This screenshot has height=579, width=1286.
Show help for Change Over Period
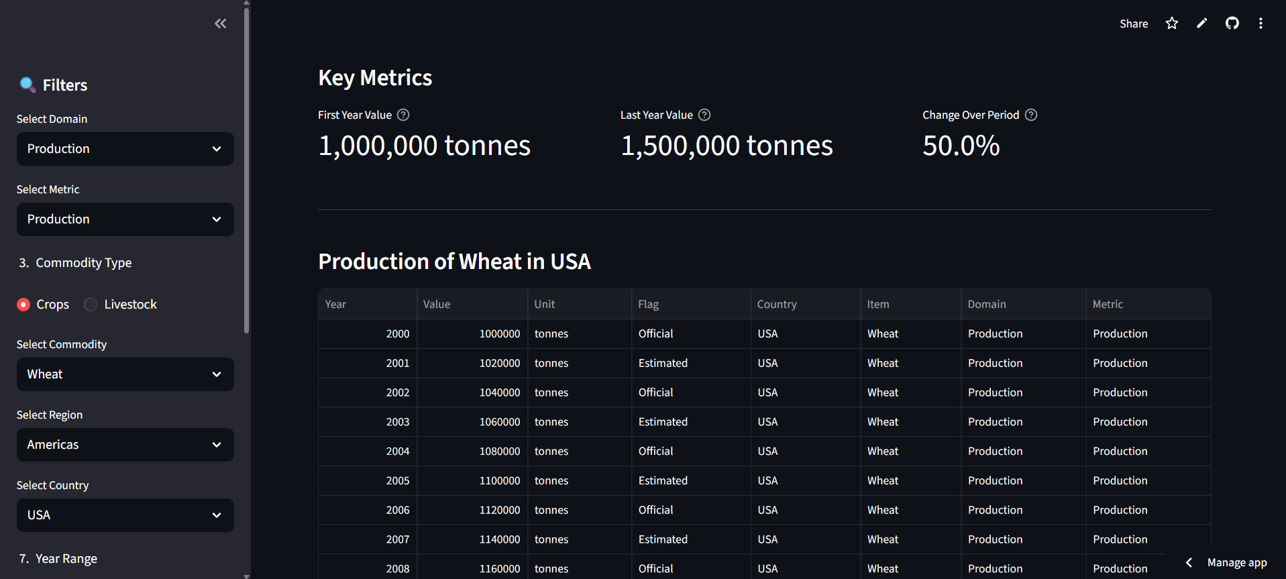(1031, 115)
